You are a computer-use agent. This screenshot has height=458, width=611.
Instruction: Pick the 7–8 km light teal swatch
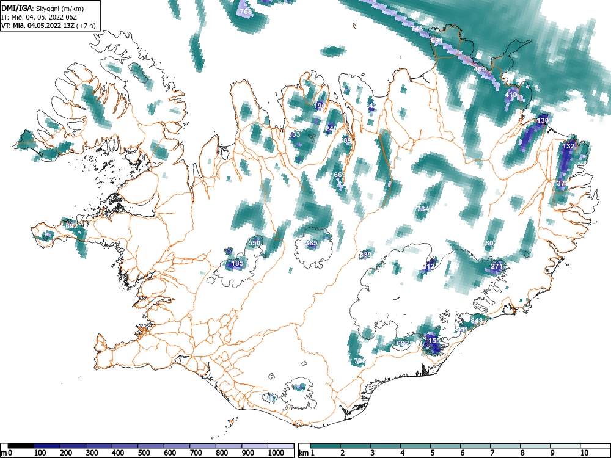[x=505, y=446]
